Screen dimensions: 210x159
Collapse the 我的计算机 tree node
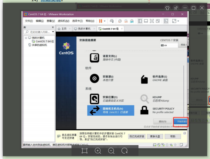click(26, 38)
